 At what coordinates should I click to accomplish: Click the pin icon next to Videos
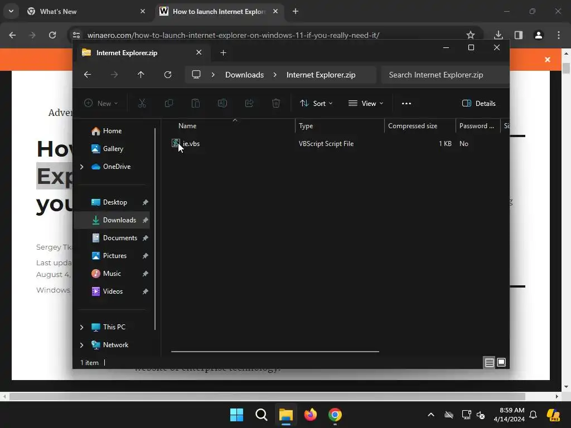(146, 291)
